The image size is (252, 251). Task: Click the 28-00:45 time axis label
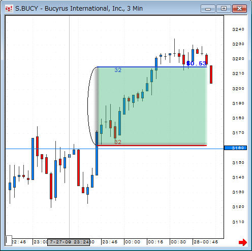[x=206, y=242]
